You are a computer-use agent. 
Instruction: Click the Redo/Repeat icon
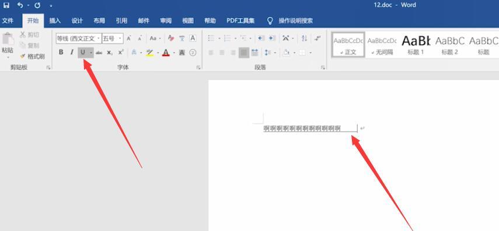point(37,5)
